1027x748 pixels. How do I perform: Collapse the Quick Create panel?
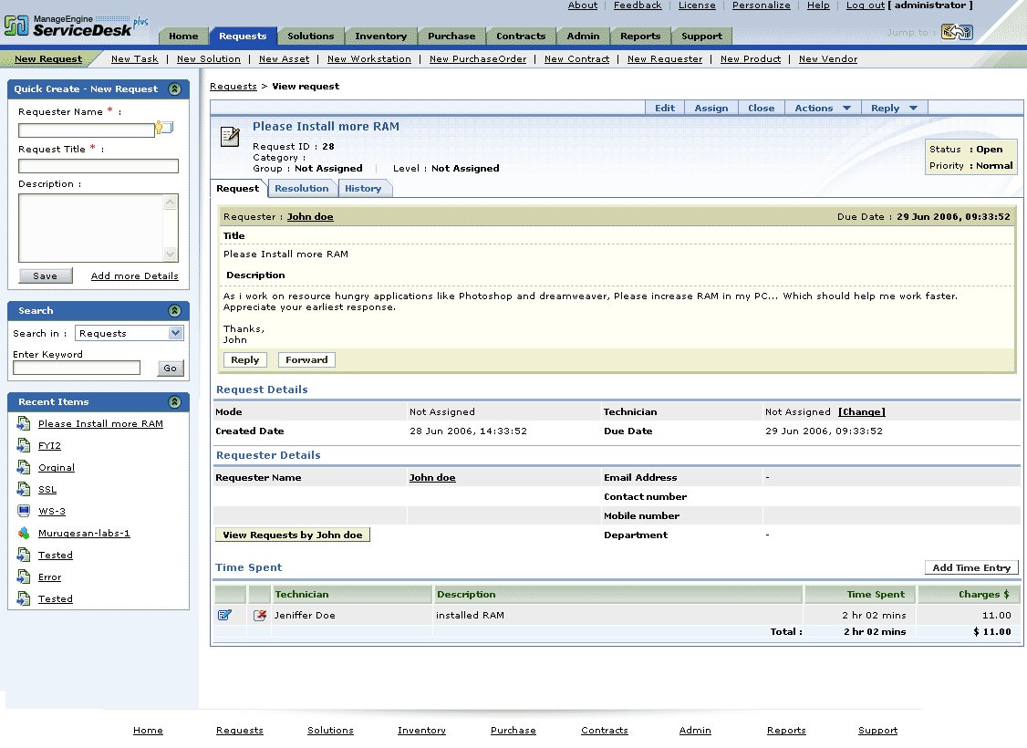tap(174, 89)
